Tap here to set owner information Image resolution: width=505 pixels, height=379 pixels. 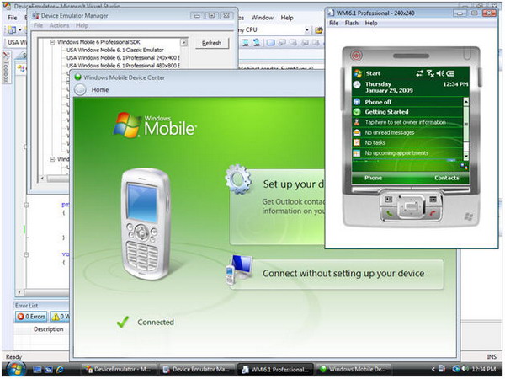[x=407, y=122]
